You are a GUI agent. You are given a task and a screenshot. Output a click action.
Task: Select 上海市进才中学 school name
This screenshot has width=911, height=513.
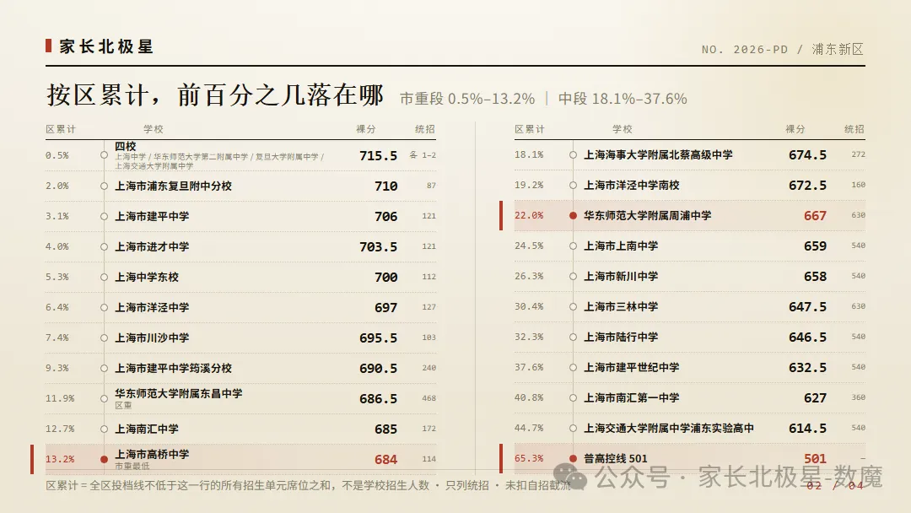[152, 246]
